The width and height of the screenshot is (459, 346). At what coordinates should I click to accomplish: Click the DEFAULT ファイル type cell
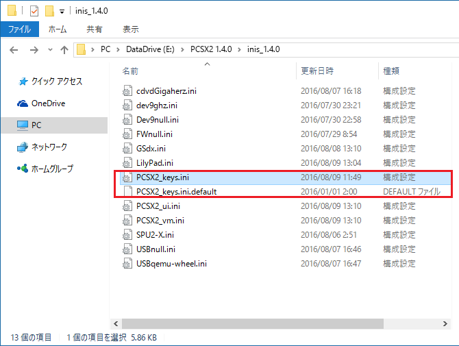tap(412, 192)
